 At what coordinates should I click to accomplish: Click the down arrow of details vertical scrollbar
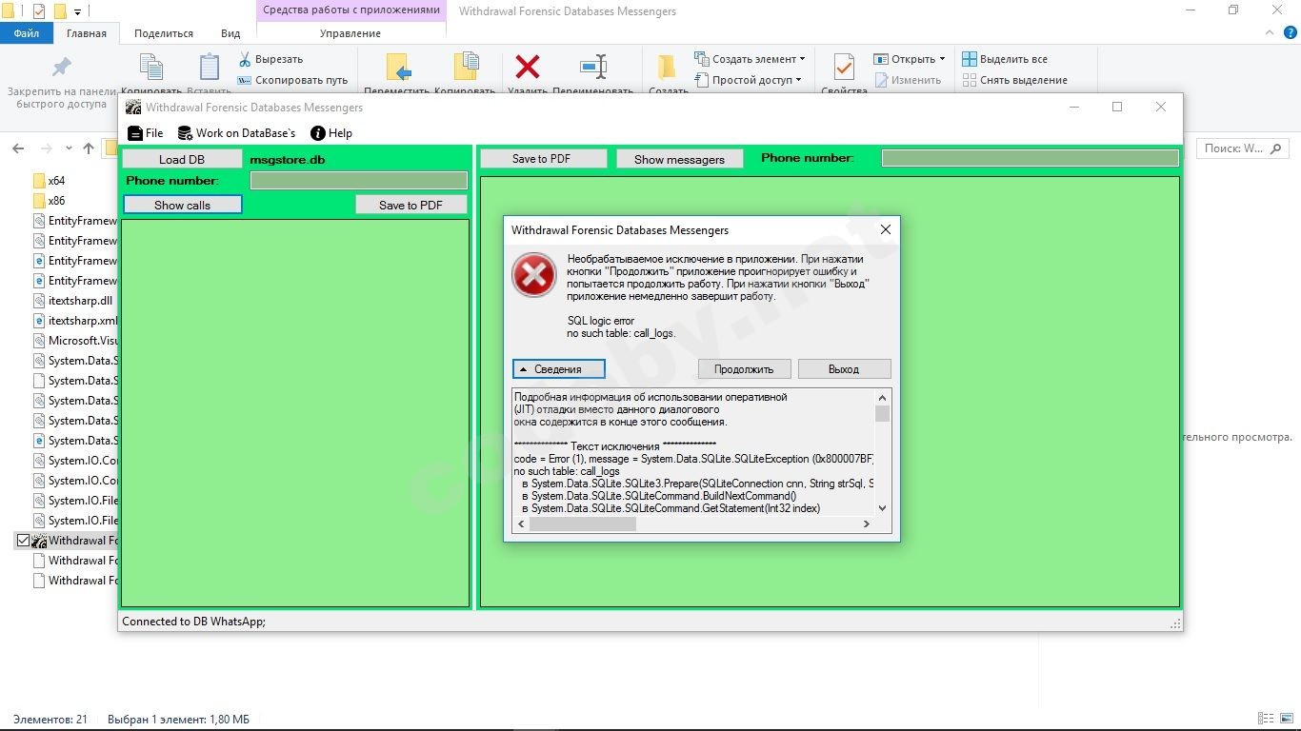point(883,508)
